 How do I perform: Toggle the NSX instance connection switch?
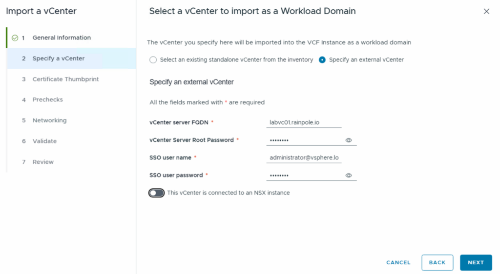(156, 193)
